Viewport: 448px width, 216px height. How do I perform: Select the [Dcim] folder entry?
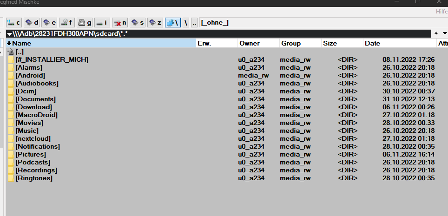pos(26,91)
